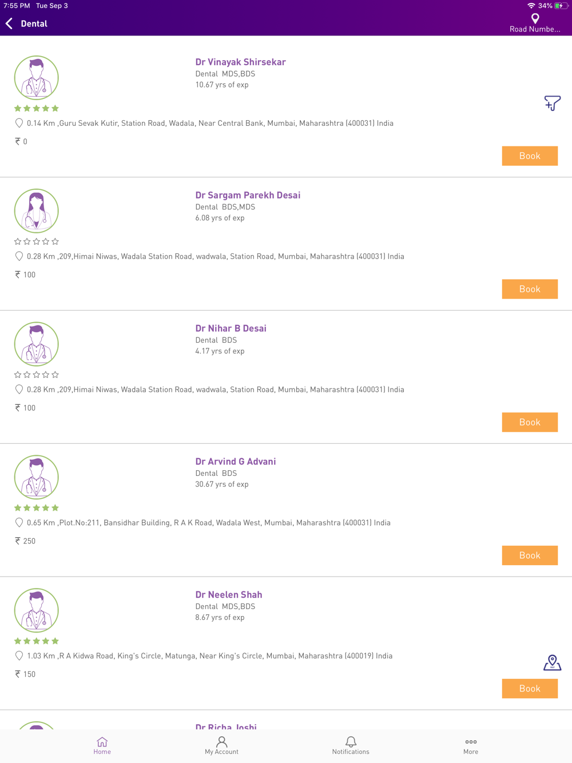Open Dr Arvind G Advani's profile name
Image resolution: width=572 pixels, height=763 pixels.
235,462
